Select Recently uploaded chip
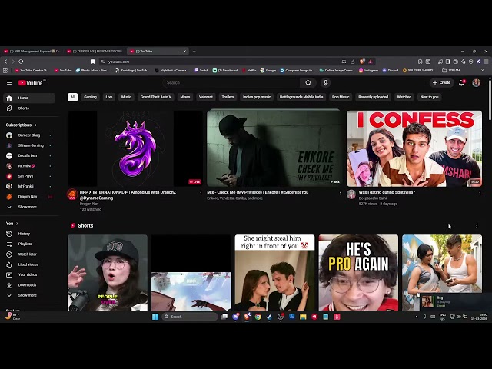Image resolution: width=492 pixels, height=369 pixels. [x=374, y=97]
